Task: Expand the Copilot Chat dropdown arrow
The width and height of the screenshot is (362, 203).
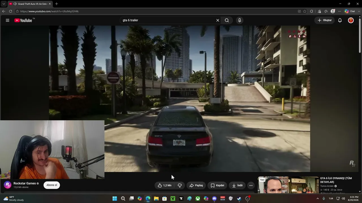Action: coord(358,11)
